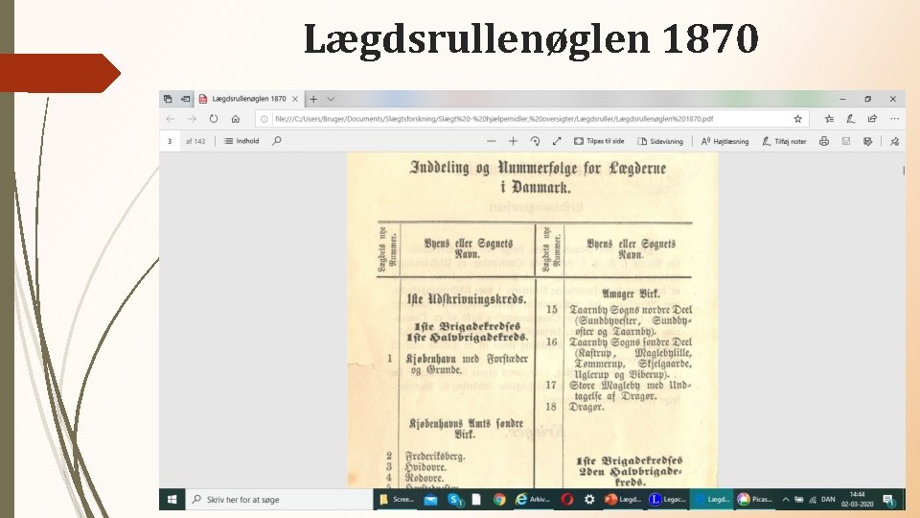Open the Action Center notifications icon
The height and width of the screenshot is (518, 920).
point(889,500)
